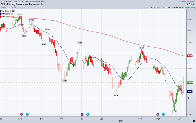Image resolution: width=196 pixels, height=123 pixels.
Task: Click the large 14.01 last price in header
Action: point(189,4)
